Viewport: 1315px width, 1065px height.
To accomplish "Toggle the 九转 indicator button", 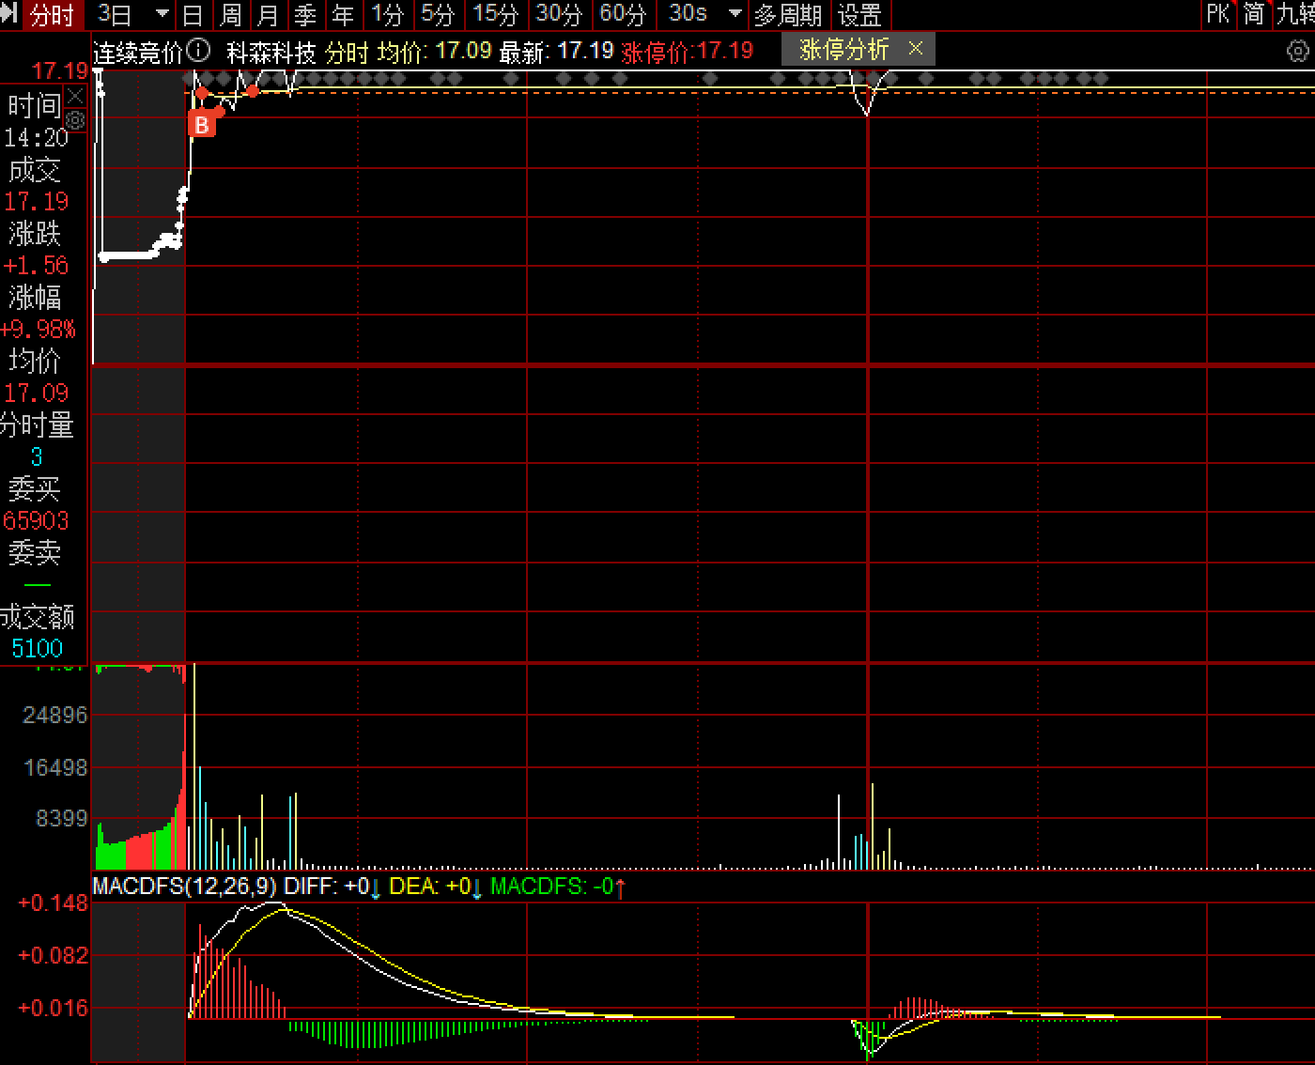I will coord(1295,14).
